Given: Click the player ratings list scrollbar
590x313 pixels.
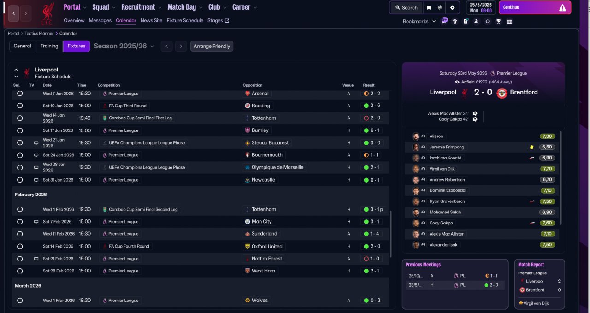Looking at the screenshot, I should tap(561, 178).
